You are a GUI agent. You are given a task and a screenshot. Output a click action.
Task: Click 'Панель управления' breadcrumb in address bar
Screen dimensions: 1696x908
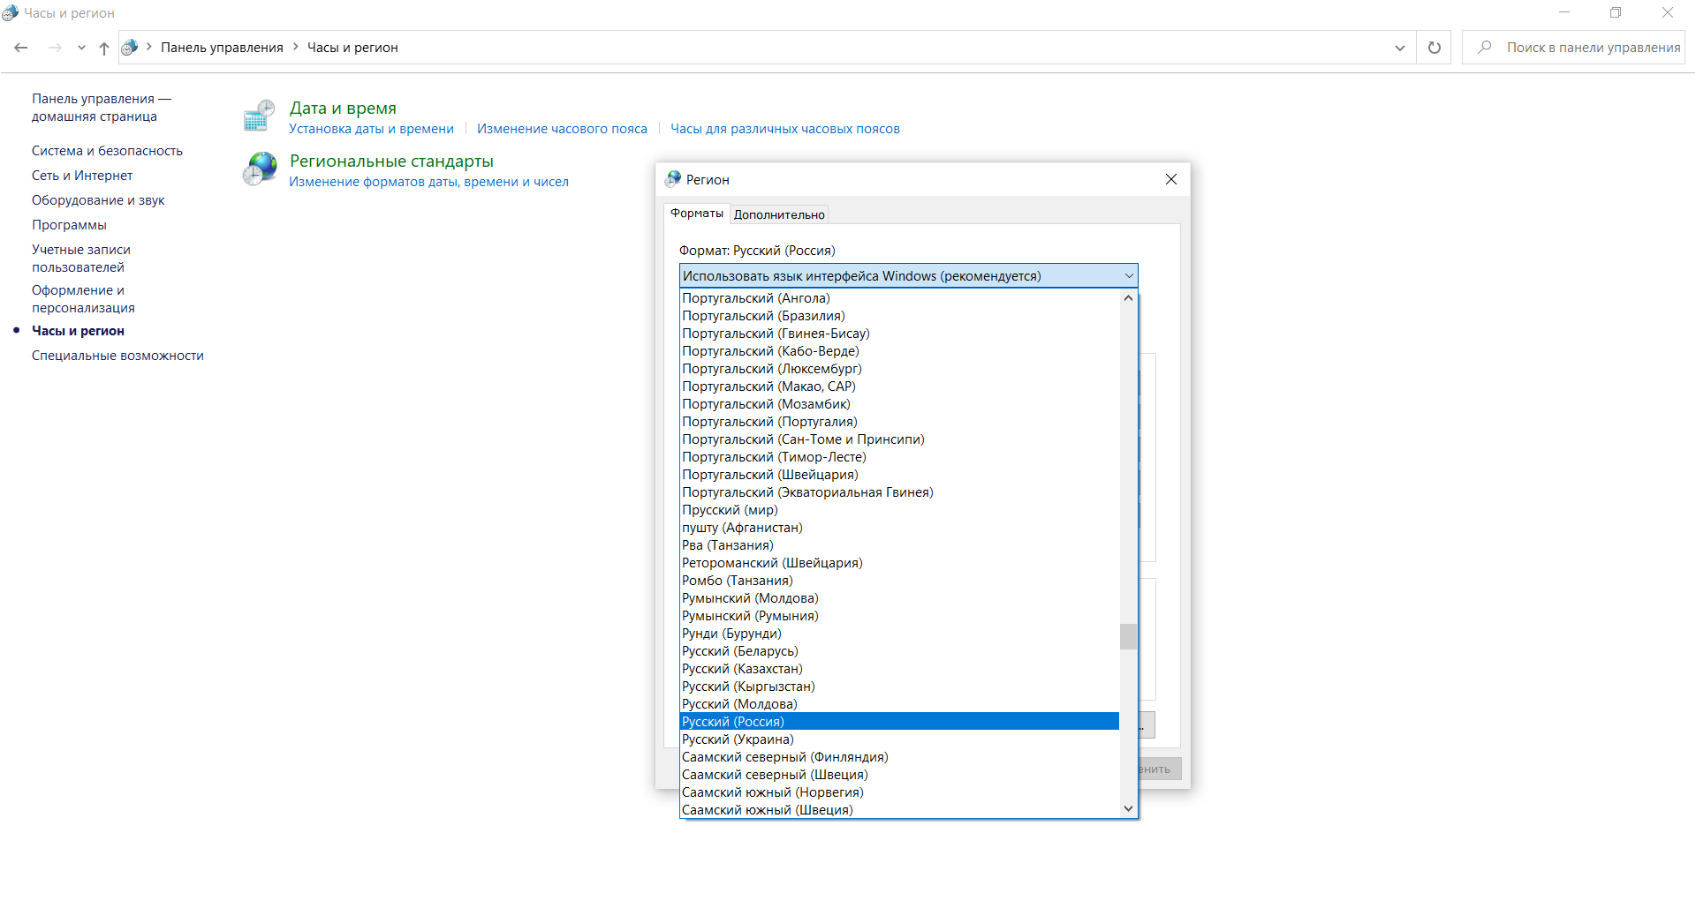pos(222,48)
